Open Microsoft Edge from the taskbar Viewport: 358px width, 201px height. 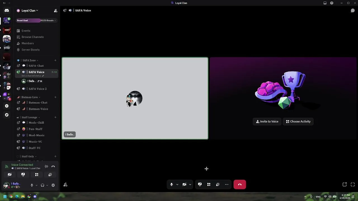tap(17, 197)
